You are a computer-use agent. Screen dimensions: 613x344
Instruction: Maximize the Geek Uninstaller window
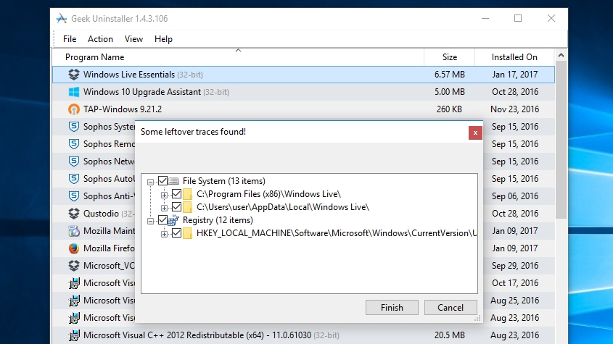518,18
